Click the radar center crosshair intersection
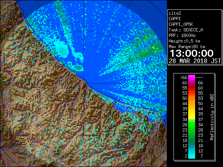This screenshot has height=167, width=223. pyautogui.click(x=84, y=83)
